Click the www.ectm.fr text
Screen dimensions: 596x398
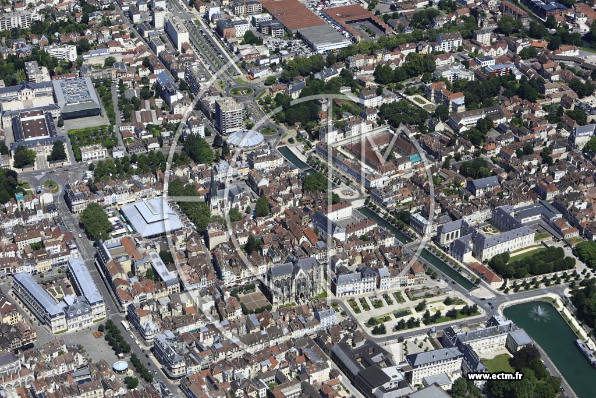(495, 376)
